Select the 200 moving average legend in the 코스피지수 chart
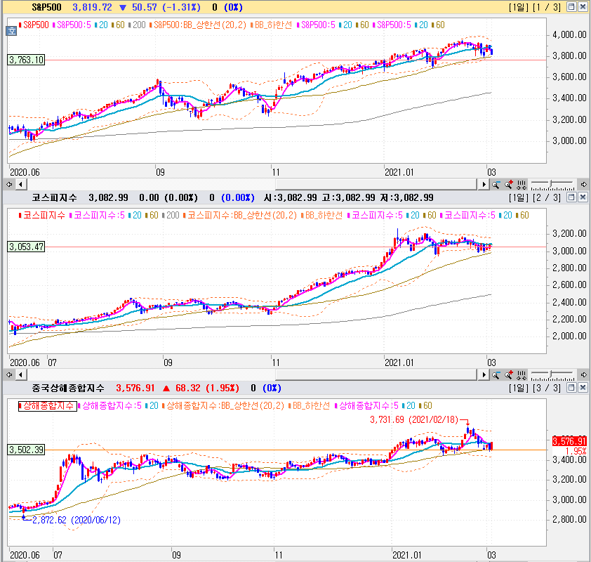Screen dimensions: 591x562 coord(171,216)
